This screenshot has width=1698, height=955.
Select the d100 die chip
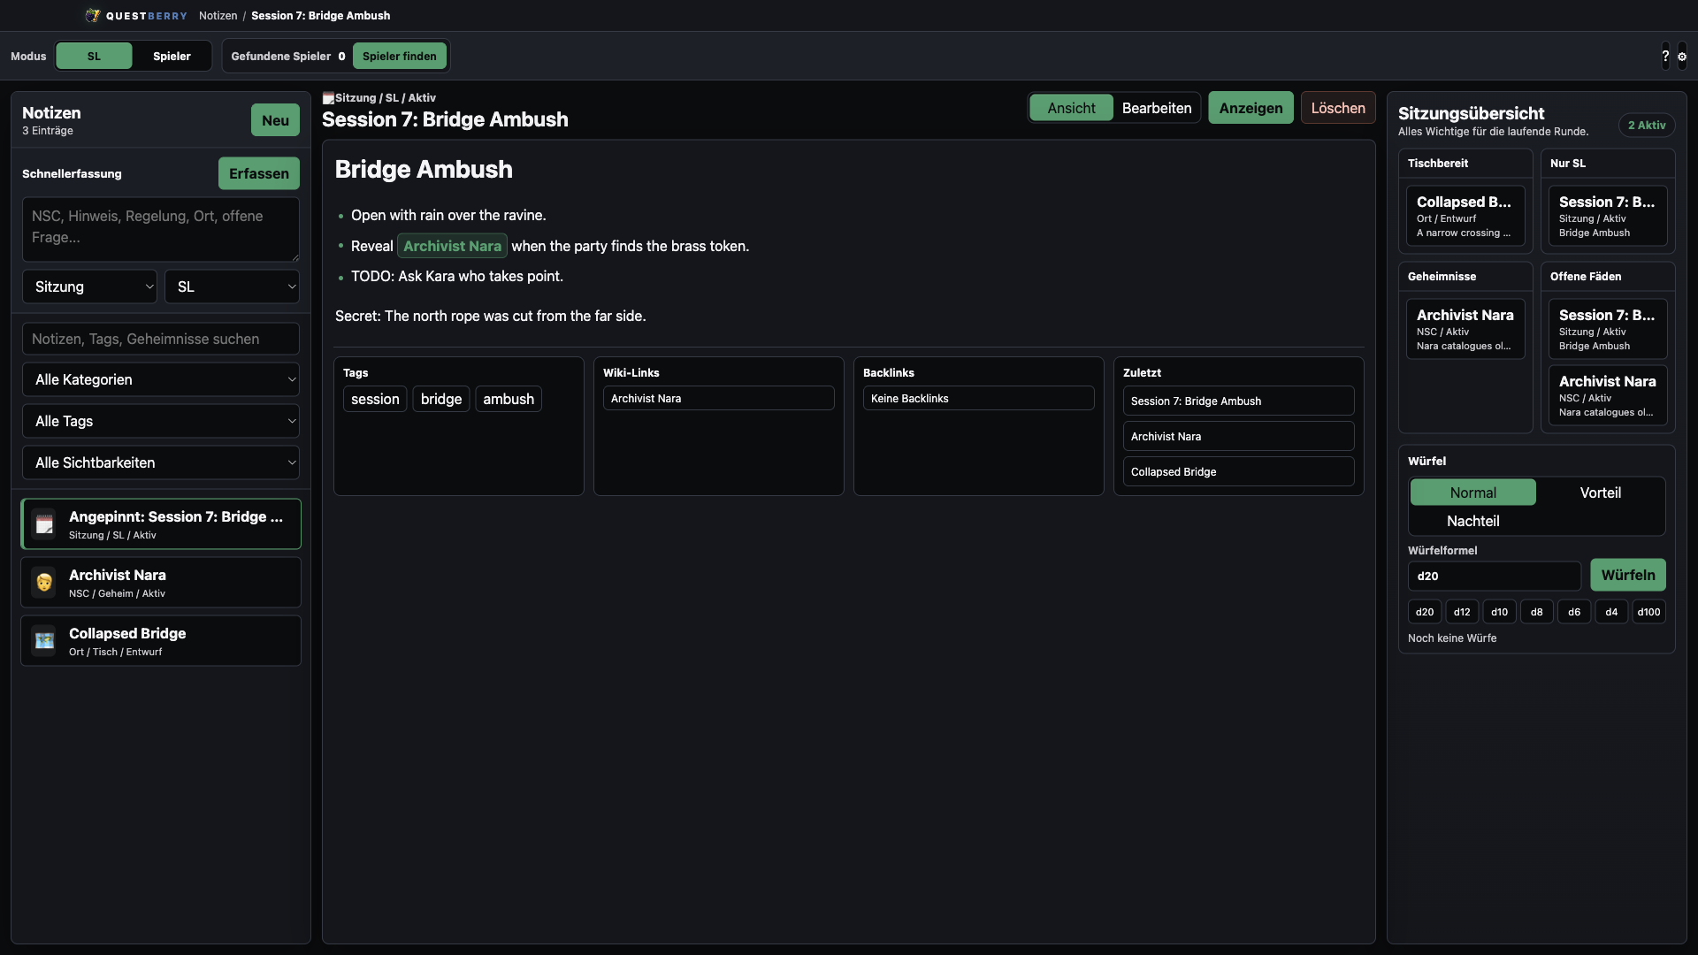pyautogui.click(x=1648, y=612)
